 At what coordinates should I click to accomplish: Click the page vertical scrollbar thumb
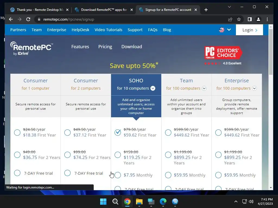point(271,52)
